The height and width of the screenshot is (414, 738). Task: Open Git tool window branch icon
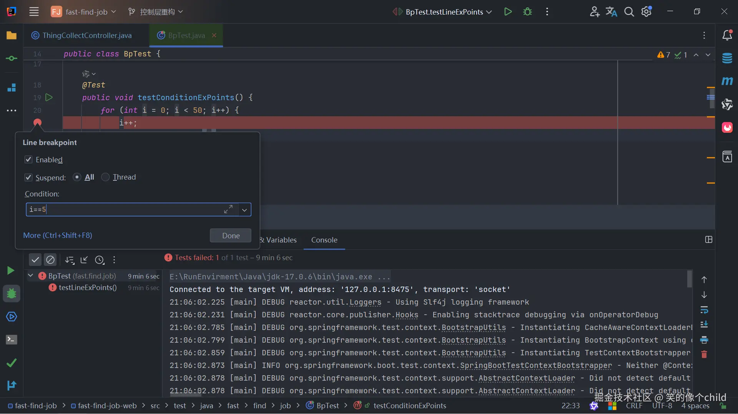pos(12,385)
